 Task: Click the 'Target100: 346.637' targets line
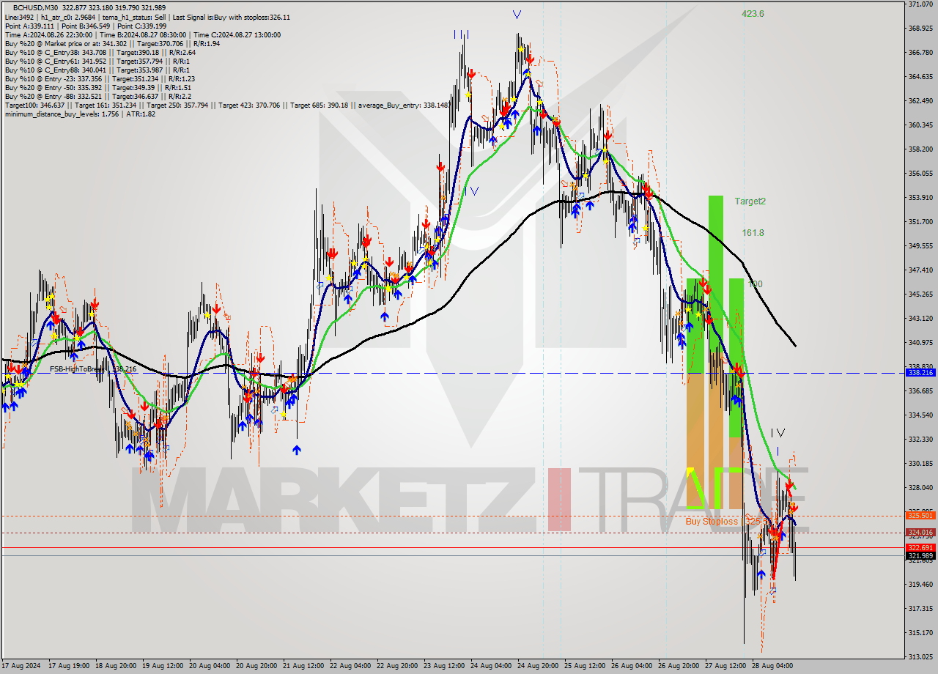[x=227, y=105]
